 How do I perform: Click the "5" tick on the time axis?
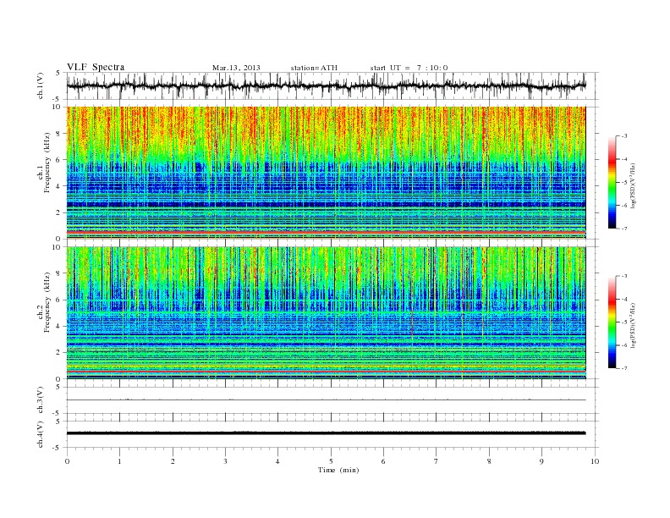pos(331,461)
